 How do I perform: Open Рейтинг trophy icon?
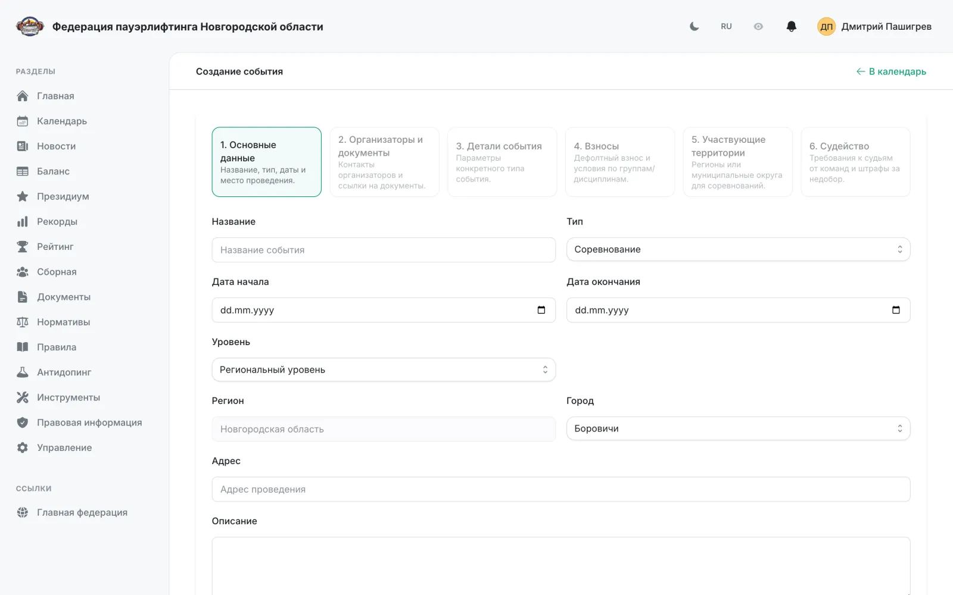[x=23, y=246]
